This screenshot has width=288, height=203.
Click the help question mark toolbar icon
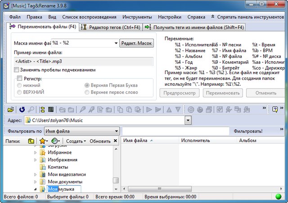pyautogui.click(x=274, y=109)
